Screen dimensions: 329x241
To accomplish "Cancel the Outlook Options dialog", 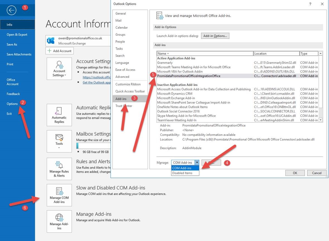I will (x=317, y=173).
